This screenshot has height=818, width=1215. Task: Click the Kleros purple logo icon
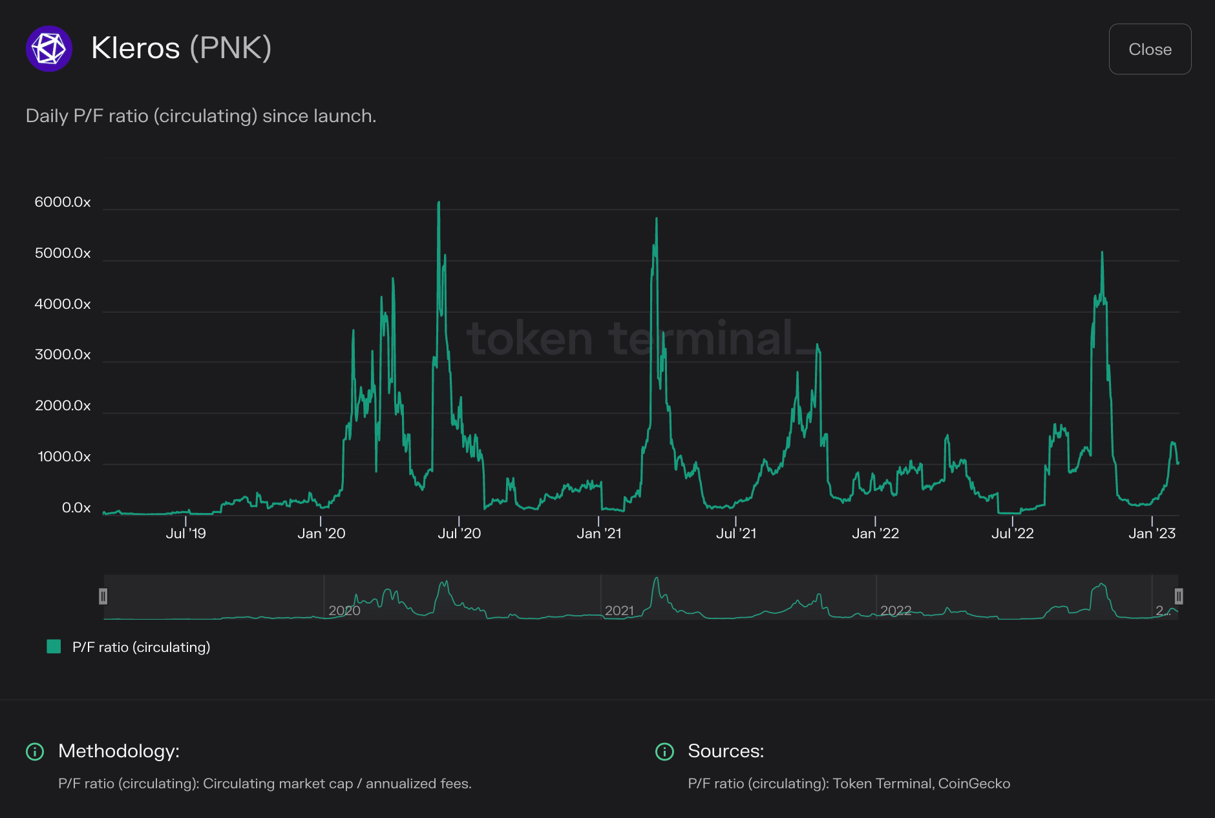49,48
